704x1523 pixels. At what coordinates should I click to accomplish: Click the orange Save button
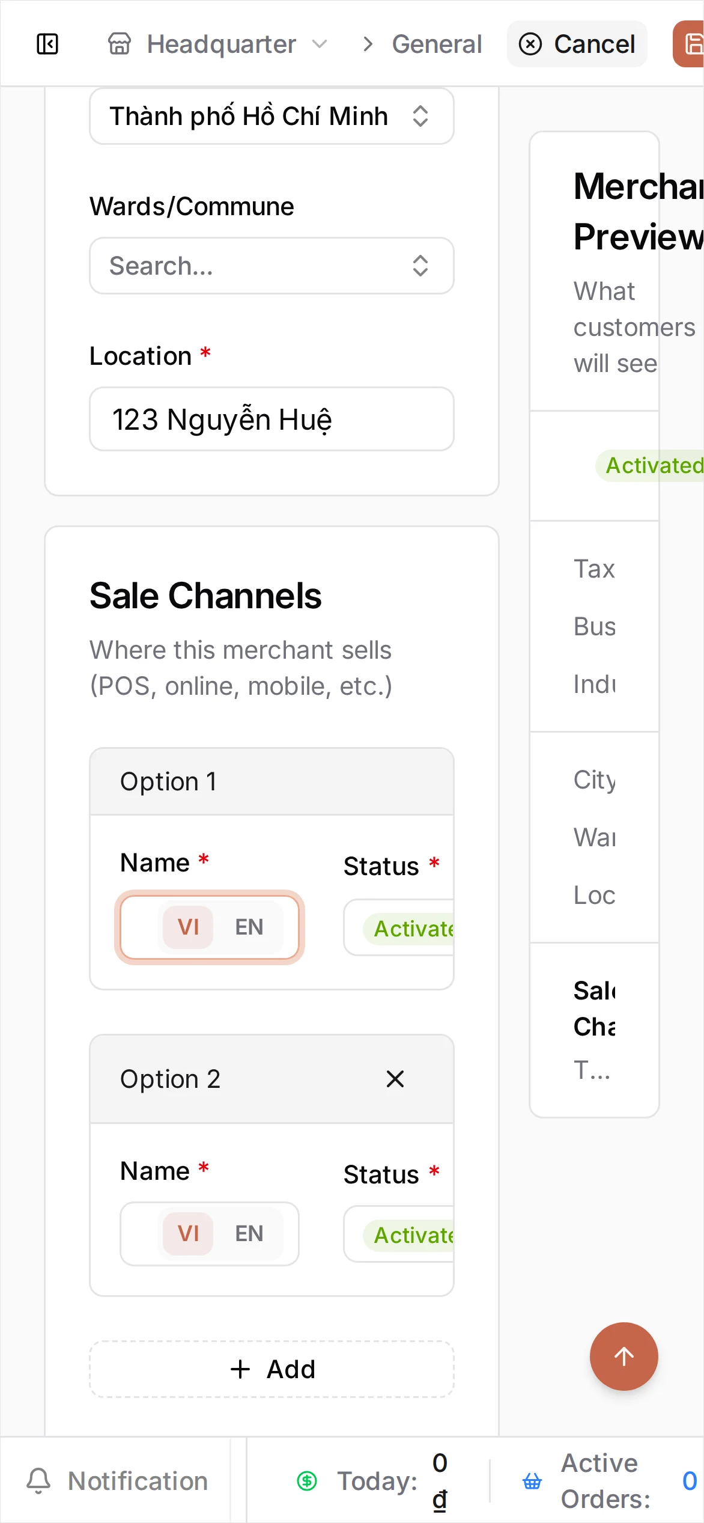pos(690,44)
